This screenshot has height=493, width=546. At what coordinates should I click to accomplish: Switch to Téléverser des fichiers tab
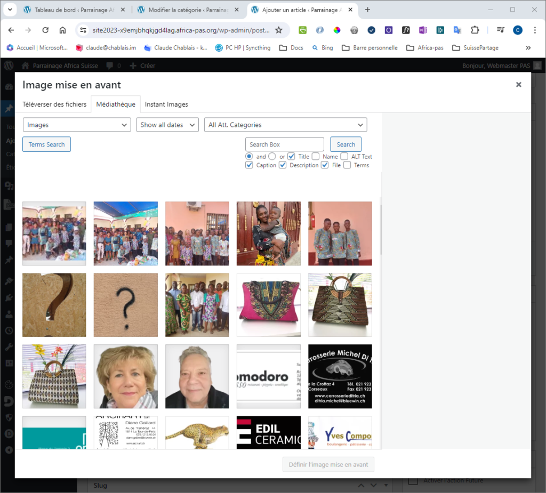point(54,104)
